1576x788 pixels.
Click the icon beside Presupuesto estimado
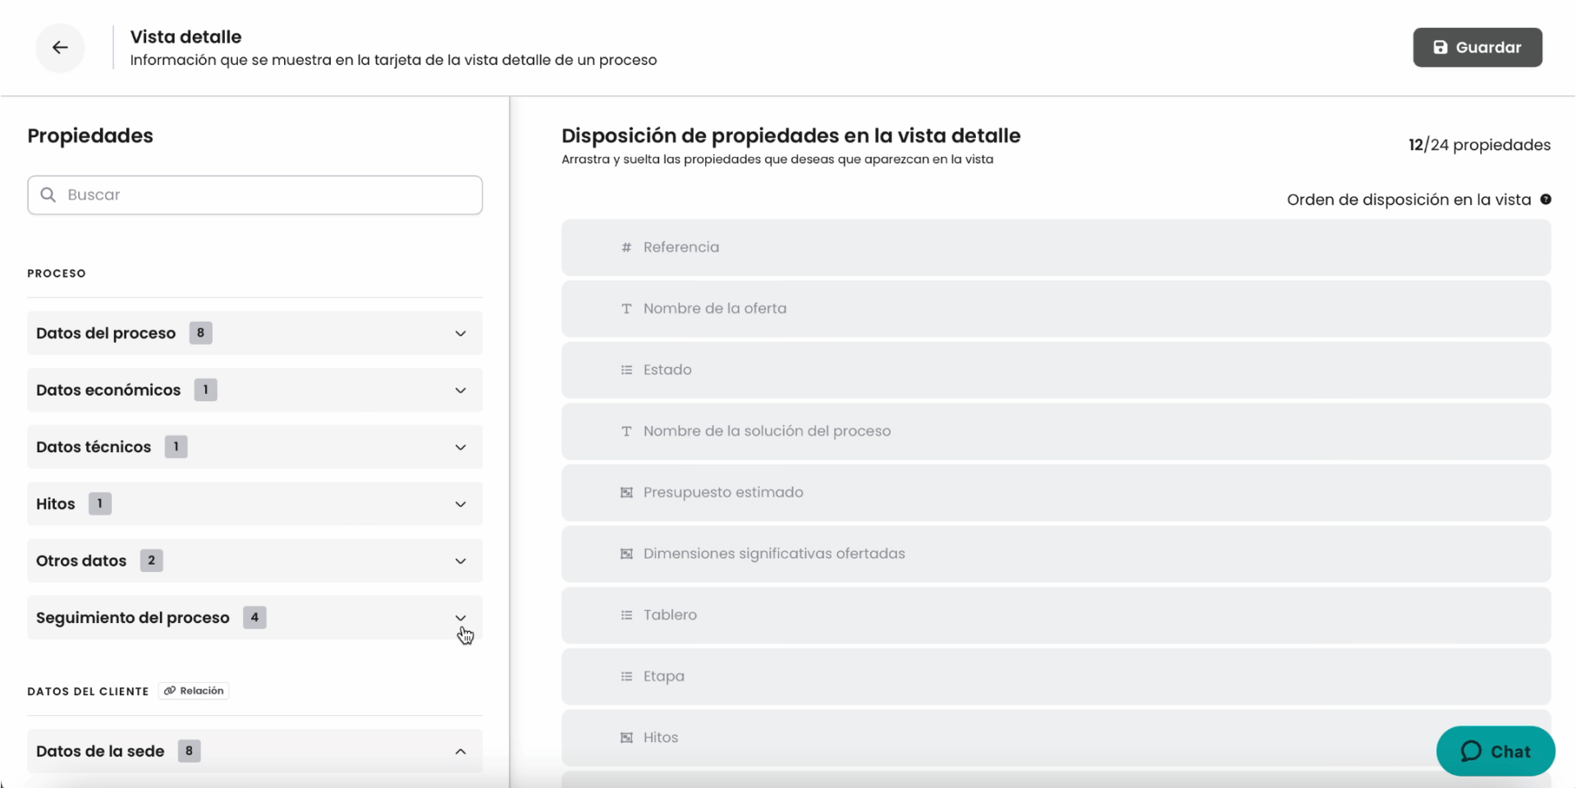point(626,492)
